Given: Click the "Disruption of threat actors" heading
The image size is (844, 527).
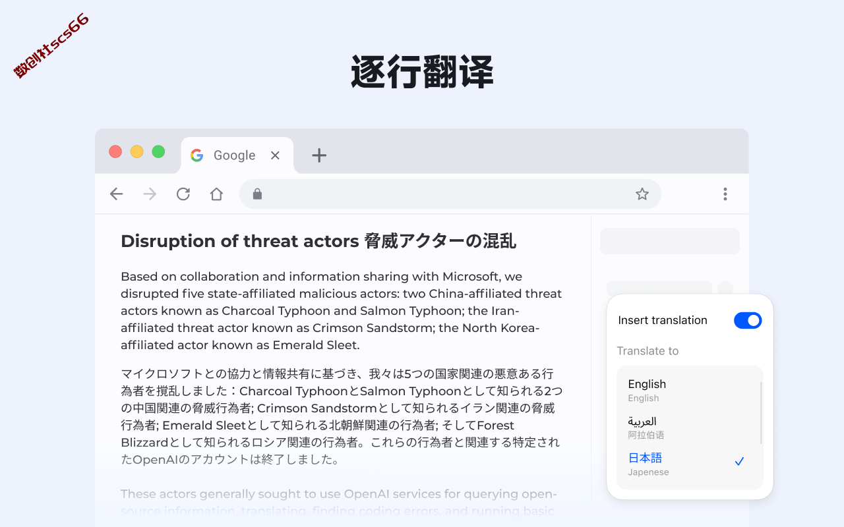Looking at the screenshot, I should tap(318, 241).
